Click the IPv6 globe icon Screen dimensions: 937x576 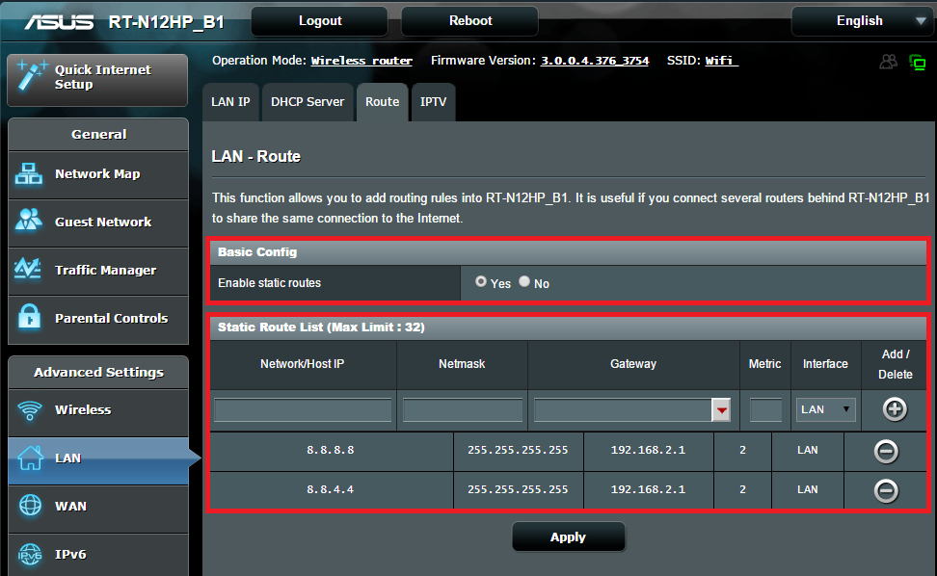30,555
